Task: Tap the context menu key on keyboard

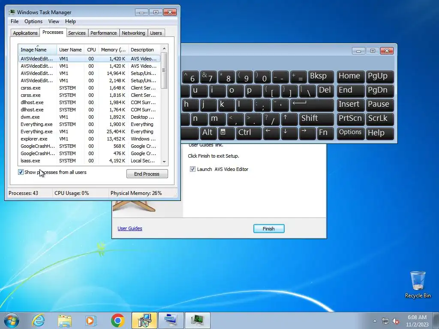Action: (x=226, y=134)
